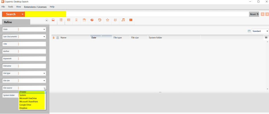This screenshot has width=269, height=114.
Task: Click the Copernic app icon in title bar
Action: (2, 2)
